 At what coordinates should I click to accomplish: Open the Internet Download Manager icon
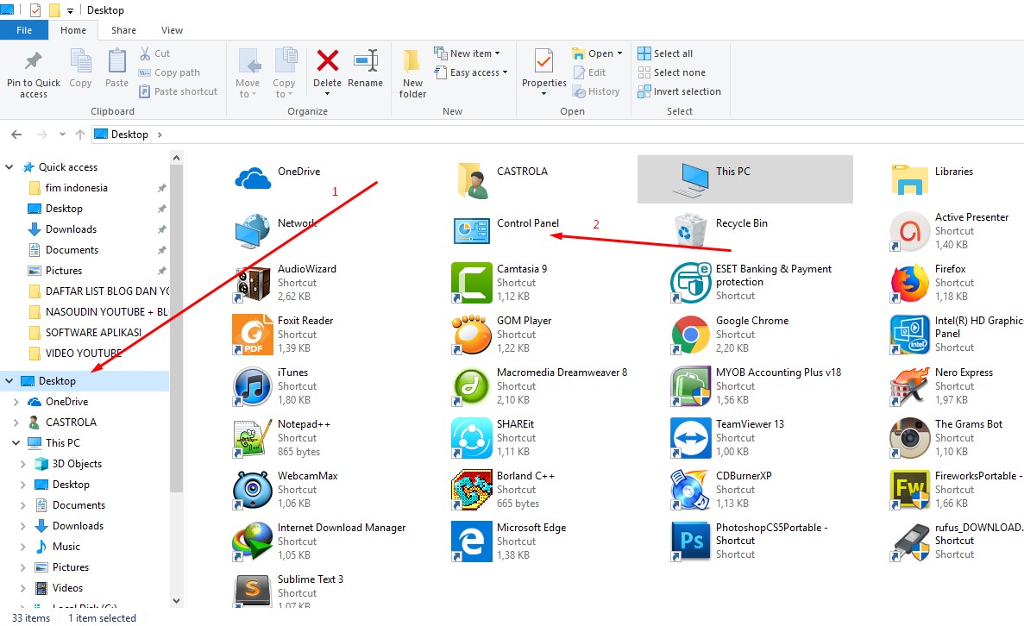coord(253,541)
